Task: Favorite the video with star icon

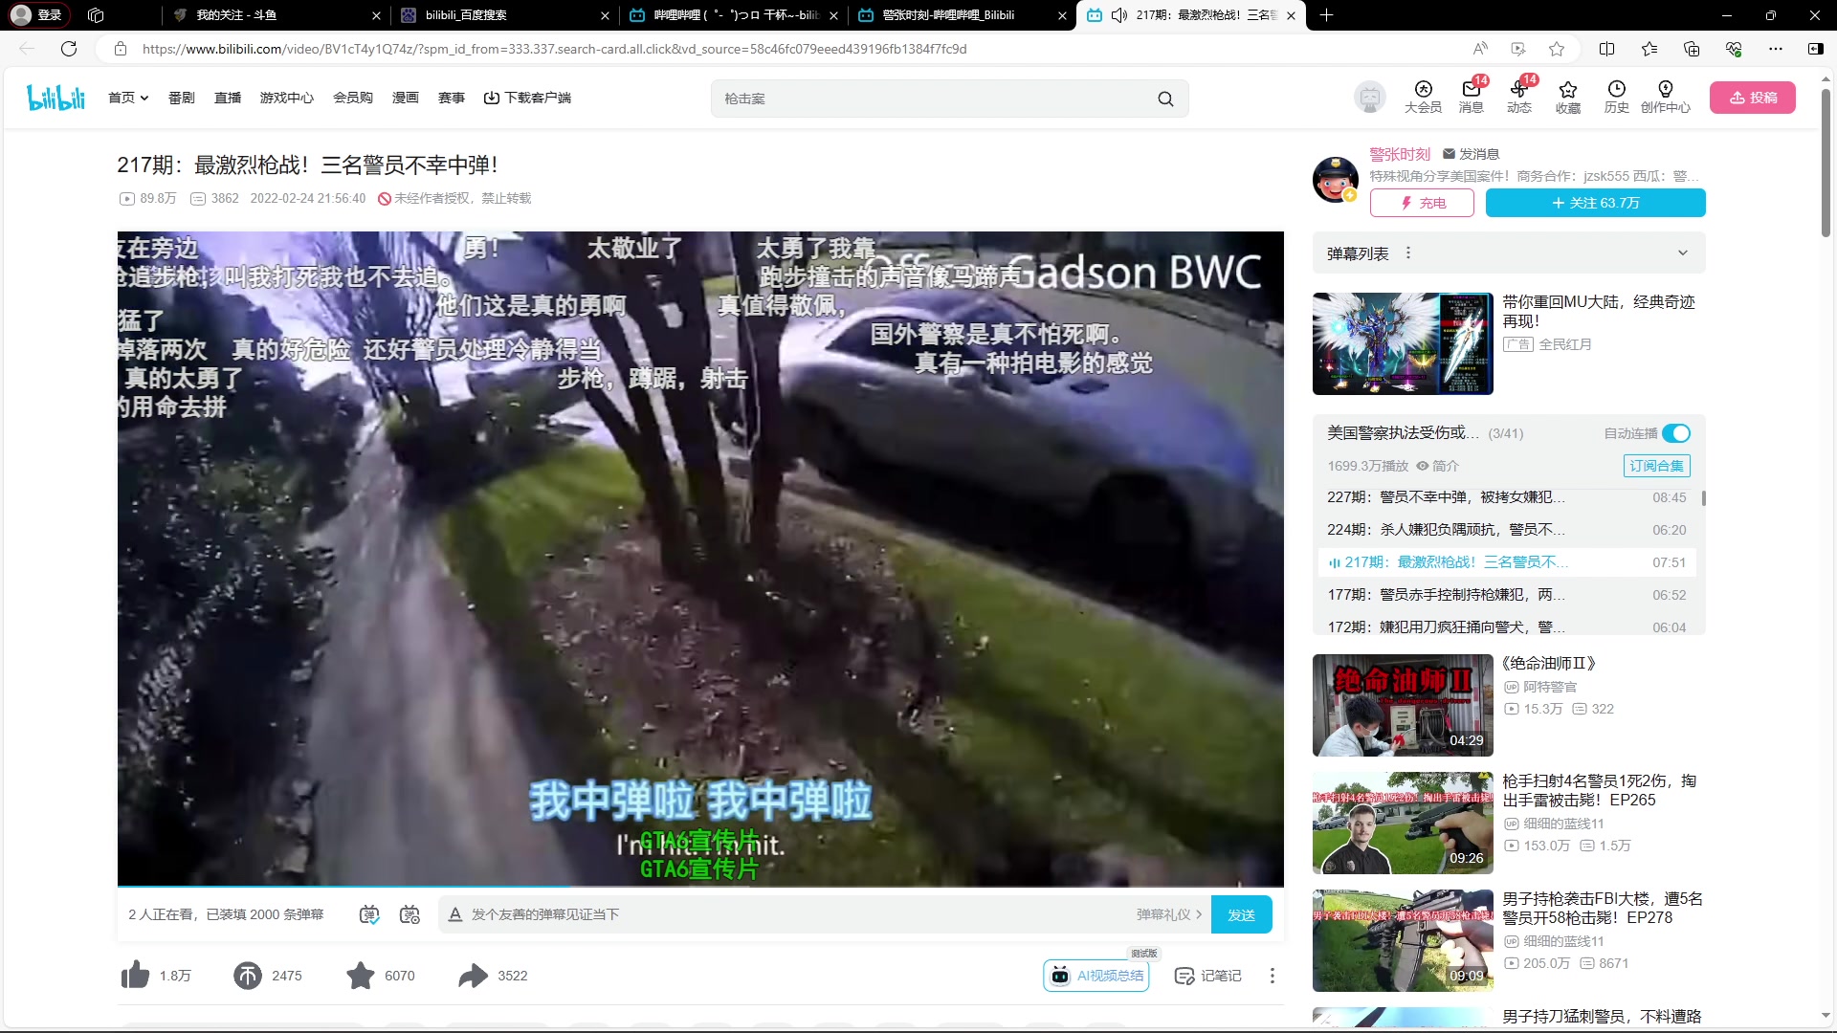Action: click(x=361, y=975)
